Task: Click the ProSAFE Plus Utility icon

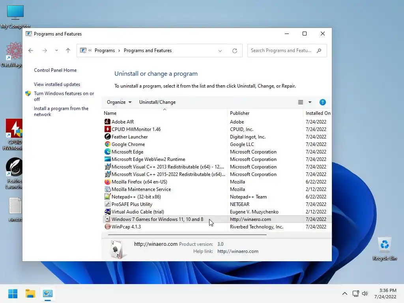Action: coord(107,204)
